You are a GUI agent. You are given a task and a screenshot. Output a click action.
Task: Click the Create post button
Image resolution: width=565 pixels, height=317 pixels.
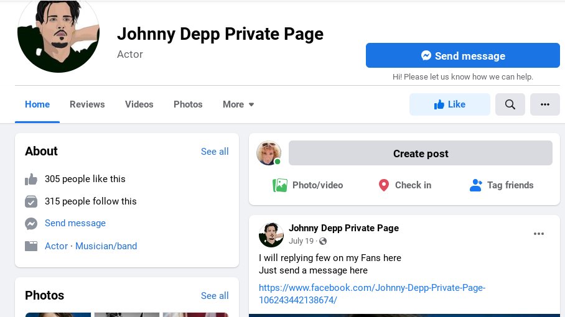(421, 154)
